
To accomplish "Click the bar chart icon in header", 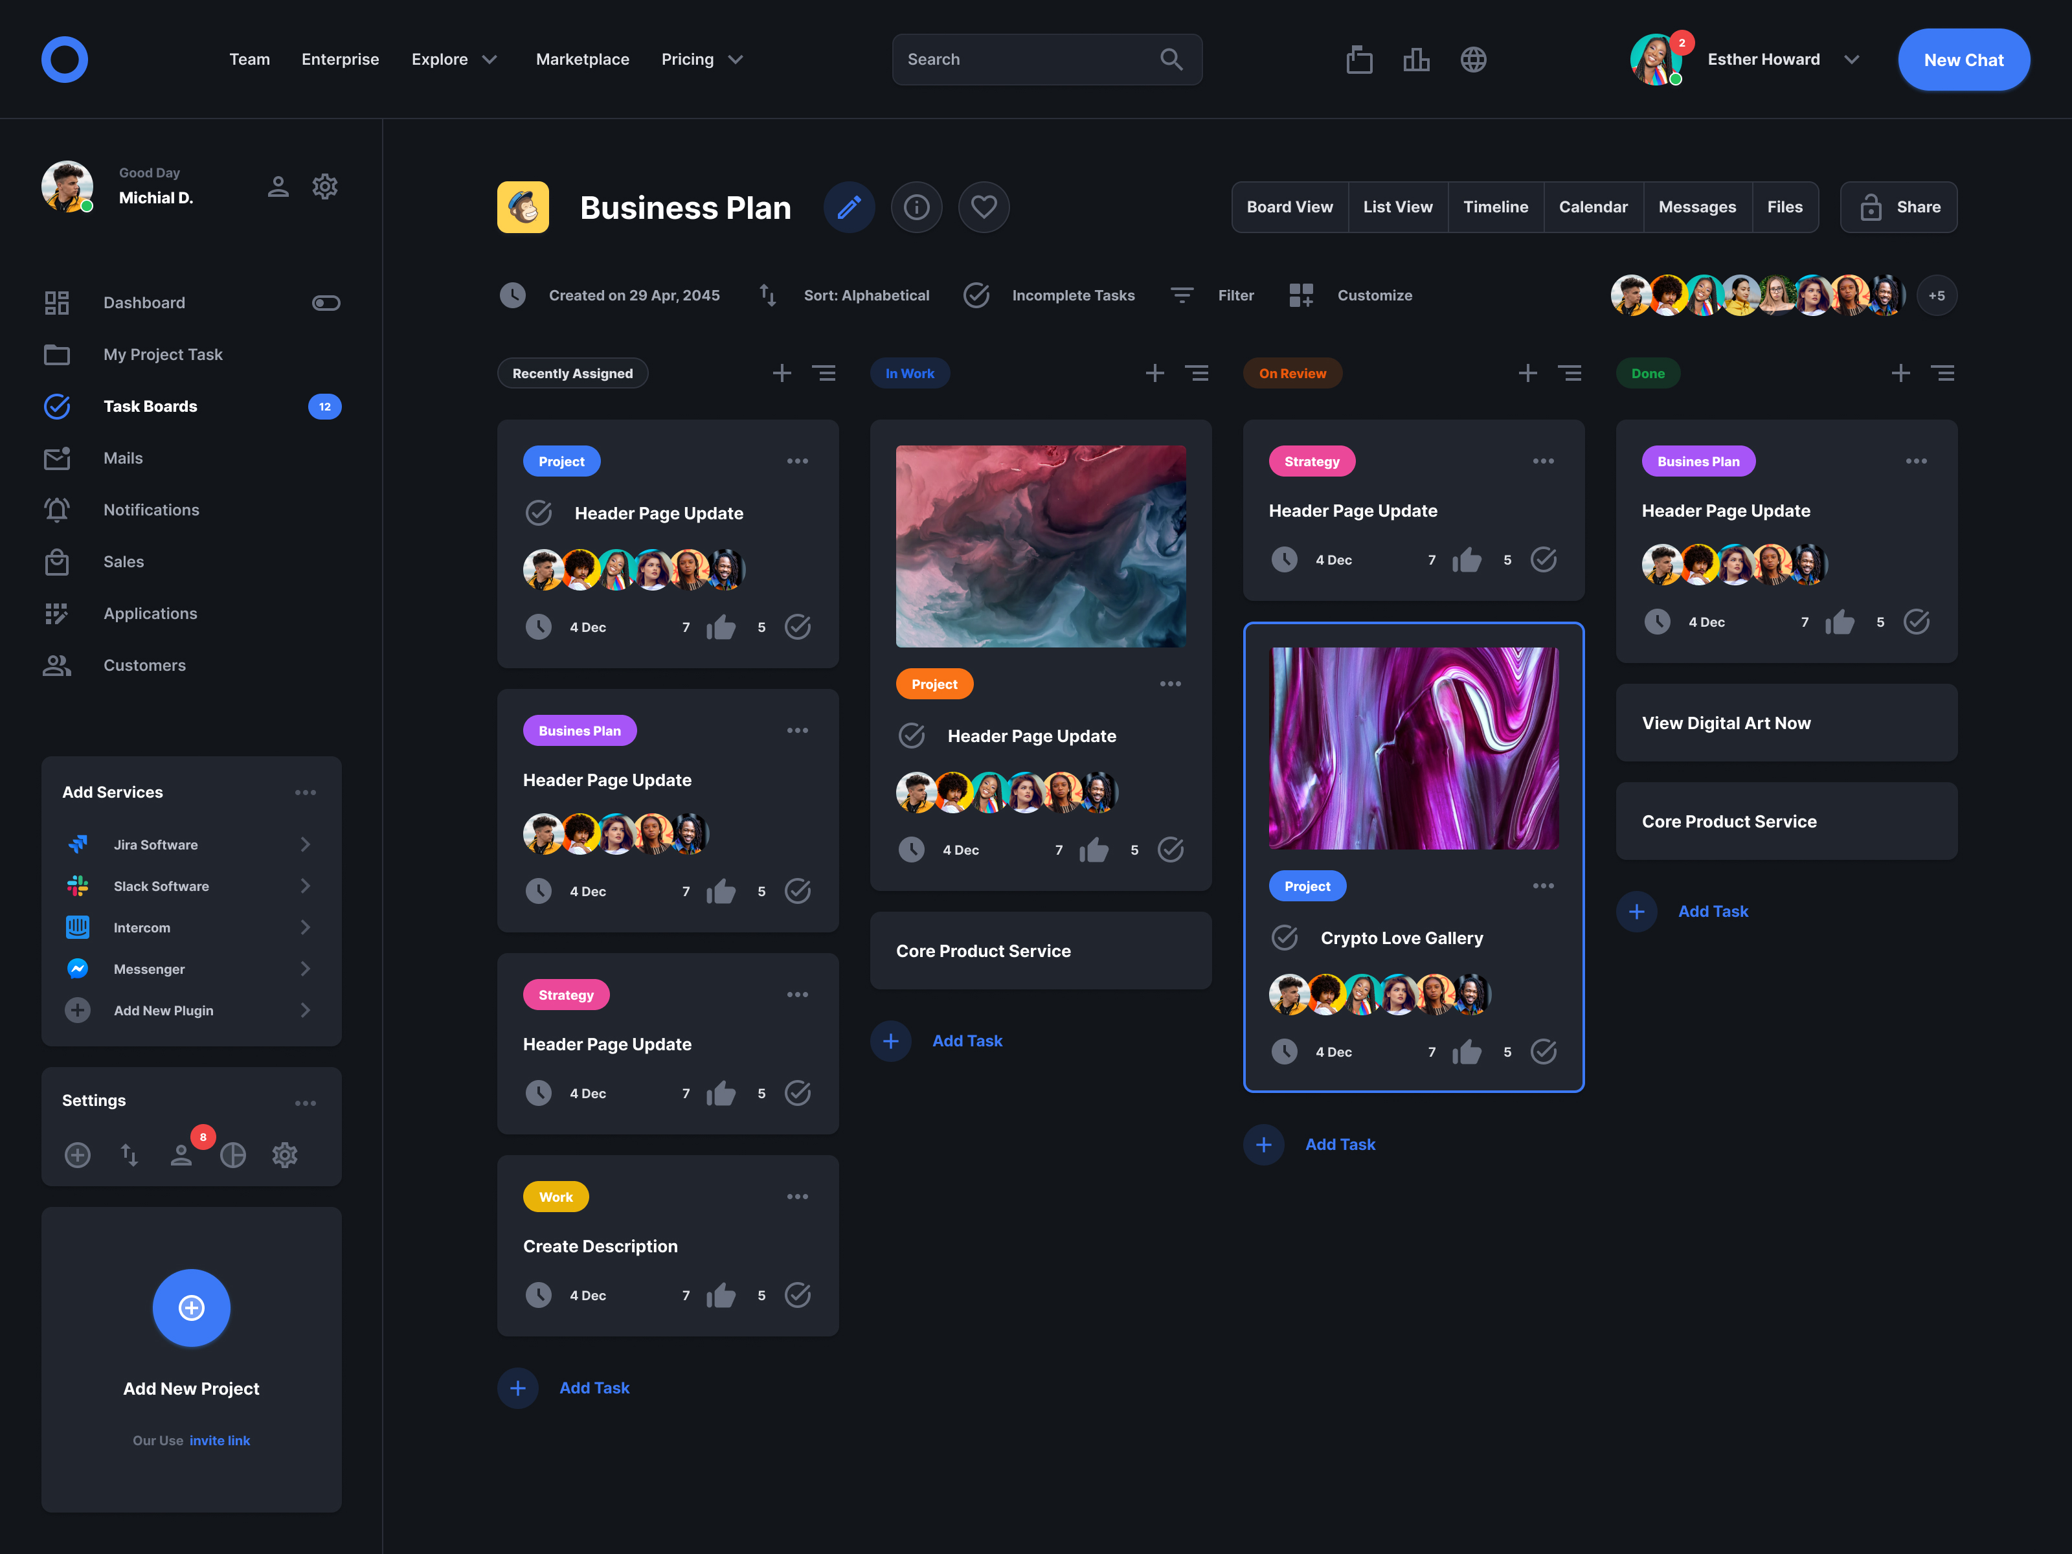I will 1416,60.
